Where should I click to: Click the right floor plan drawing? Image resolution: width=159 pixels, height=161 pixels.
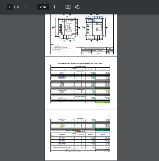94,28
